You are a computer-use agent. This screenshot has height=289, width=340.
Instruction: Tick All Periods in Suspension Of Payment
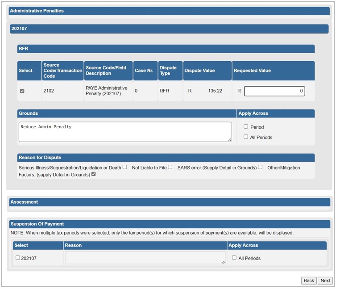pos(234,258)
